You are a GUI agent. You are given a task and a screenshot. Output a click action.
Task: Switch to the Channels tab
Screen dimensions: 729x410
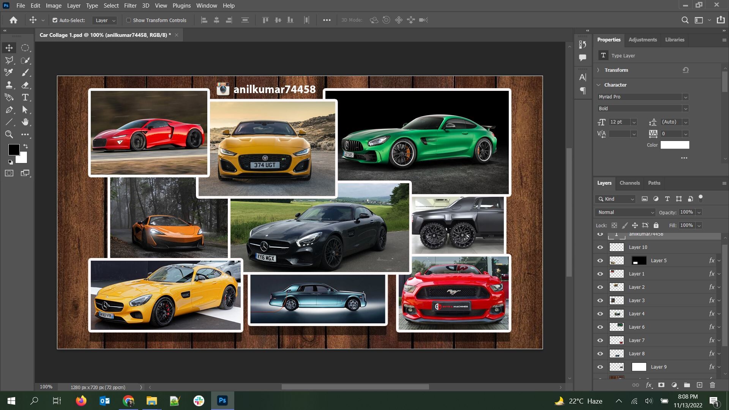click(630, 183)
